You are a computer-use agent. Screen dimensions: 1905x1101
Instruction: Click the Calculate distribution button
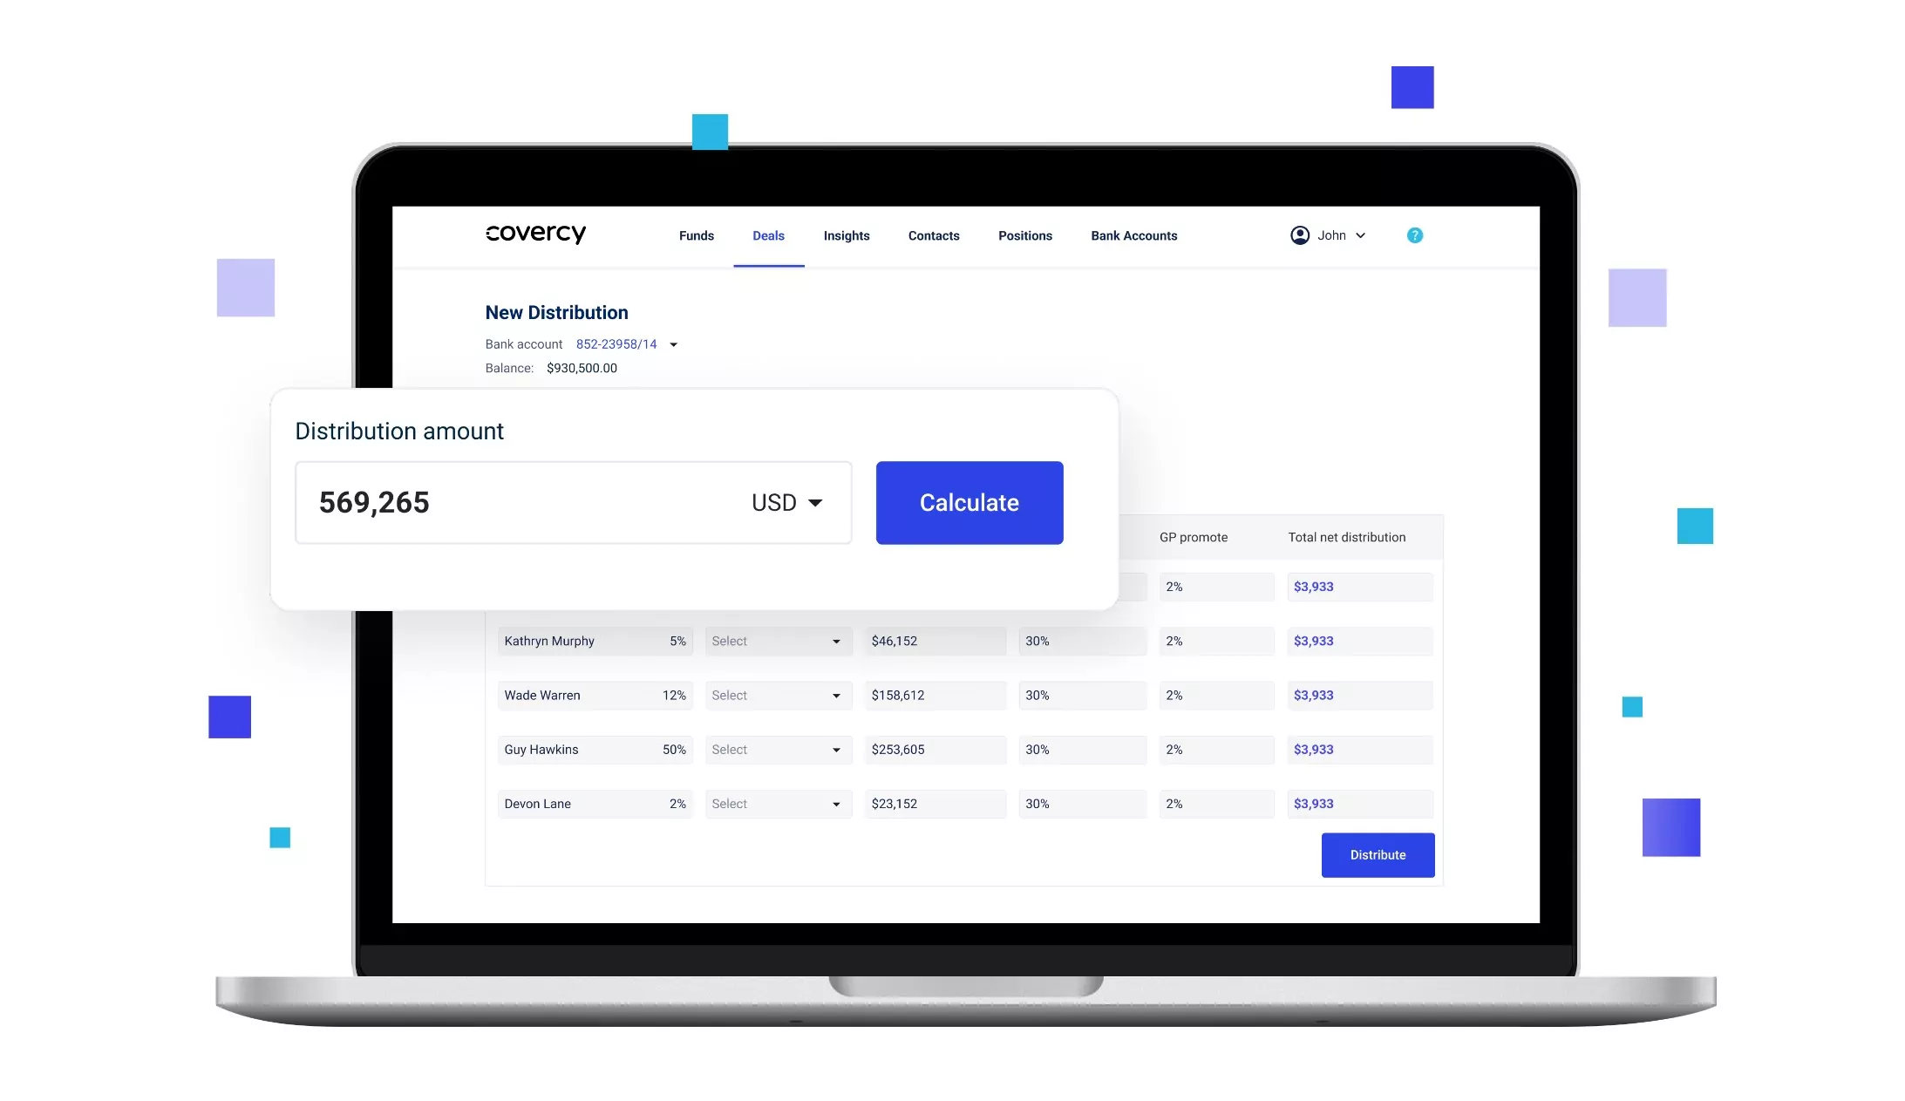(x=970, y=502)
